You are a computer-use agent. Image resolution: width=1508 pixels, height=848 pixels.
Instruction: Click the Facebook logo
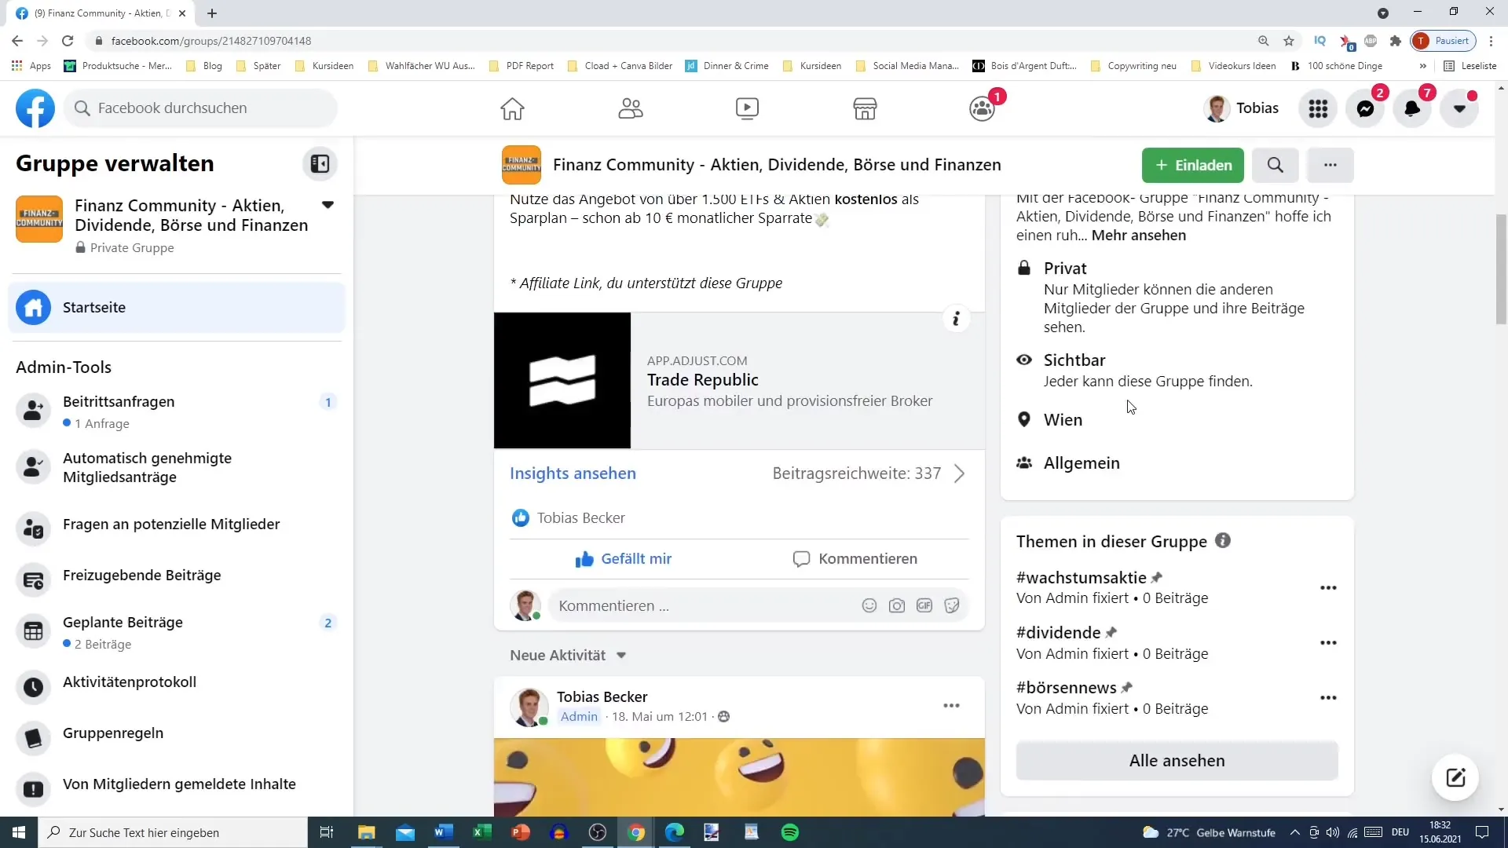(x=35, y=108)
